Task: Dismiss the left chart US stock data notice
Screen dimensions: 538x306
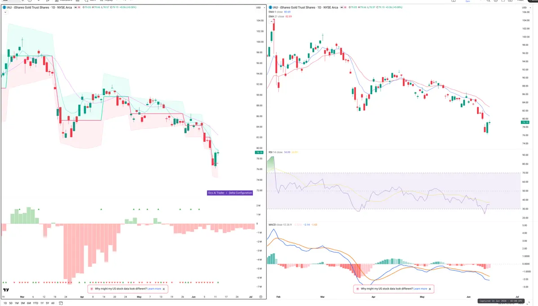Action: tap(164, 289)
